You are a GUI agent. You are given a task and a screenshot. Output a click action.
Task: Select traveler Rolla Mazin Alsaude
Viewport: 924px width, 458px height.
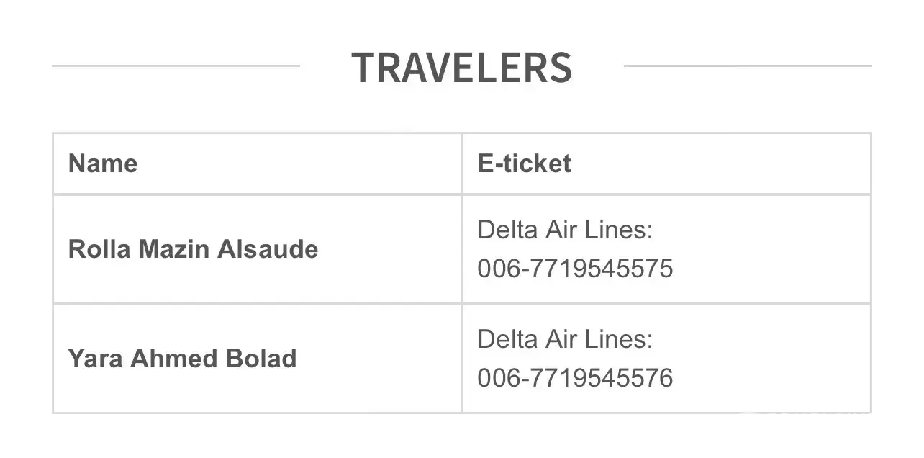click(193, 249)
